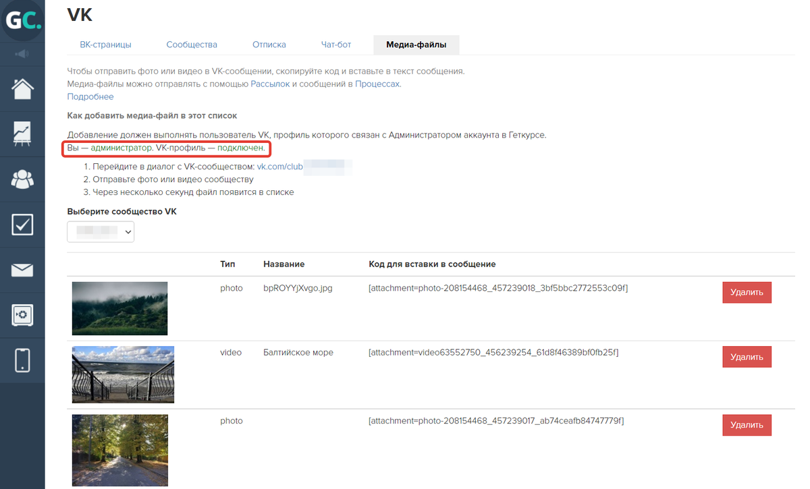Open the checkbox tasks icon in sidebar
The height and width of the screenshot is (489, 810).
22,224
